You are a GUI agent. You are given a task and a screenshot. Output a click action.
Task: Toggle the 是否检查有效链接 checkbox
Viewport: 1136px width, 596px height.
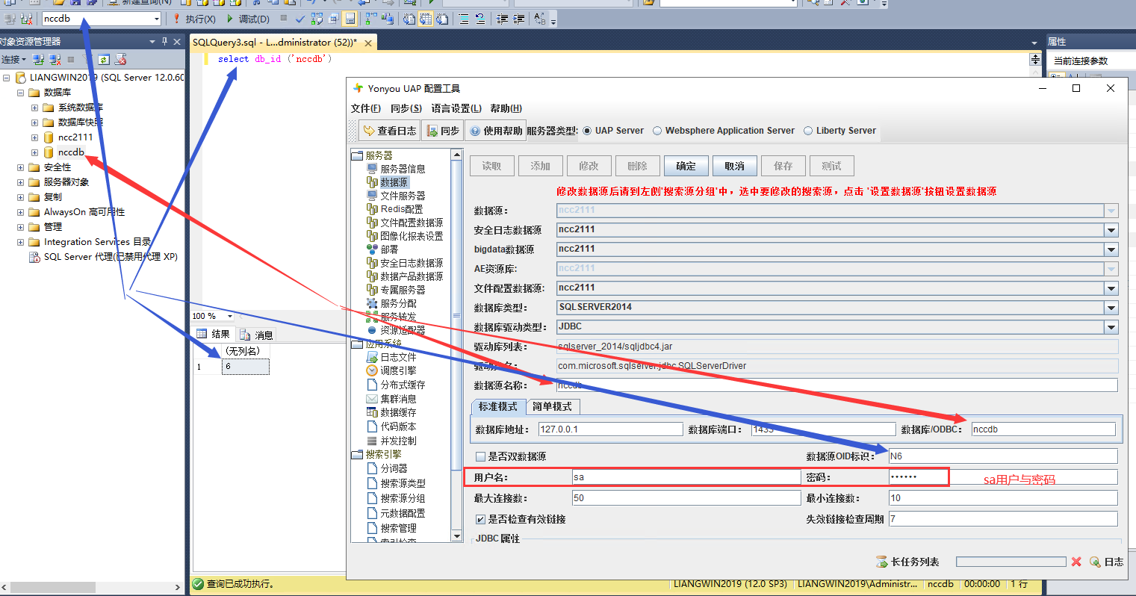pyautogui.click(x=481, y=519)
